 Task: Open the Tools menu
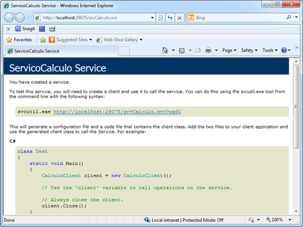pyautogui.click(x=270, y=50)
